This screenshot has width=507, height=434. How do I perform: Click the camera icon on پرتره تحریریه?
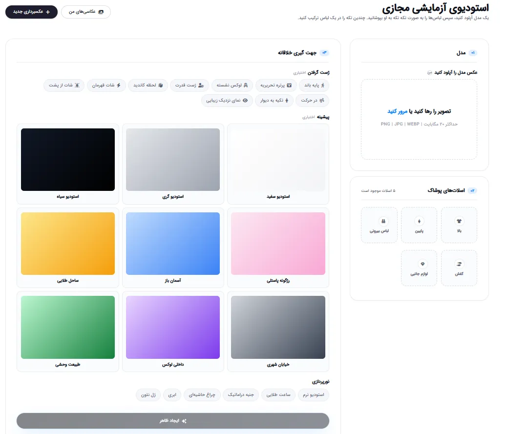(289, 85)
